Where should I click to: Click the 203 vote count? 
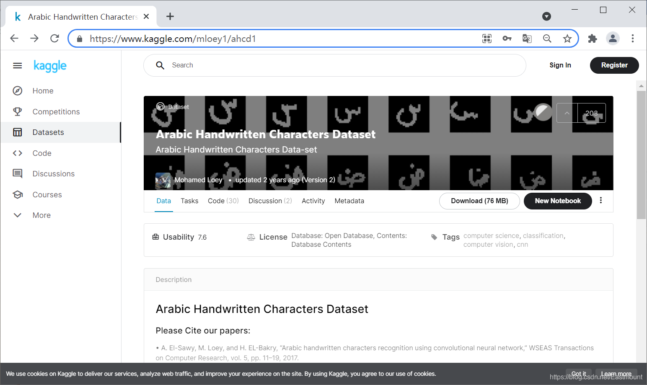coord(592,113)
